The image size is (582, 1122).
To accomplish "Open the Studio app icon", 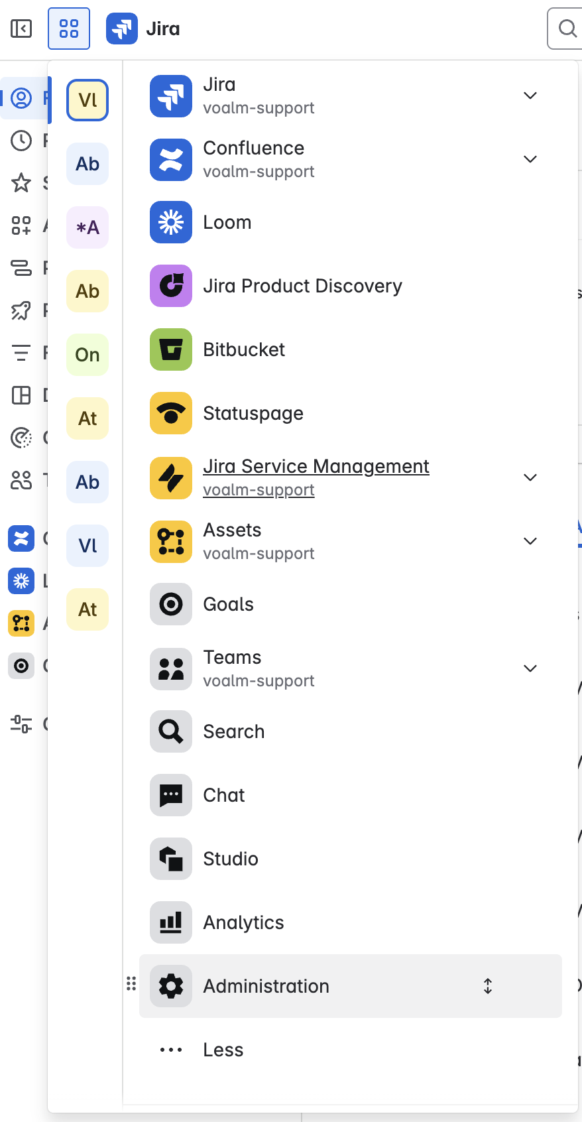I will click(171, 859).
